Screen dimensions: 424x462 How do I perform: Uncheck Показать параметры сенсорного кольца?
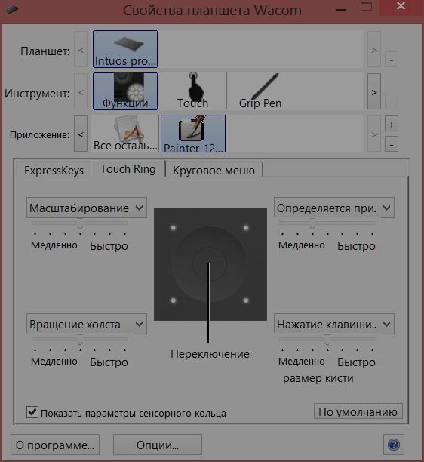point(32,412)
